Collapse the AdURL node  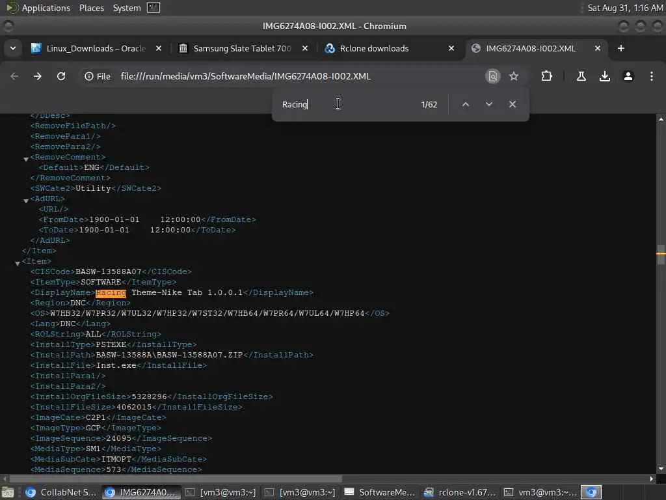coord(26,201)
